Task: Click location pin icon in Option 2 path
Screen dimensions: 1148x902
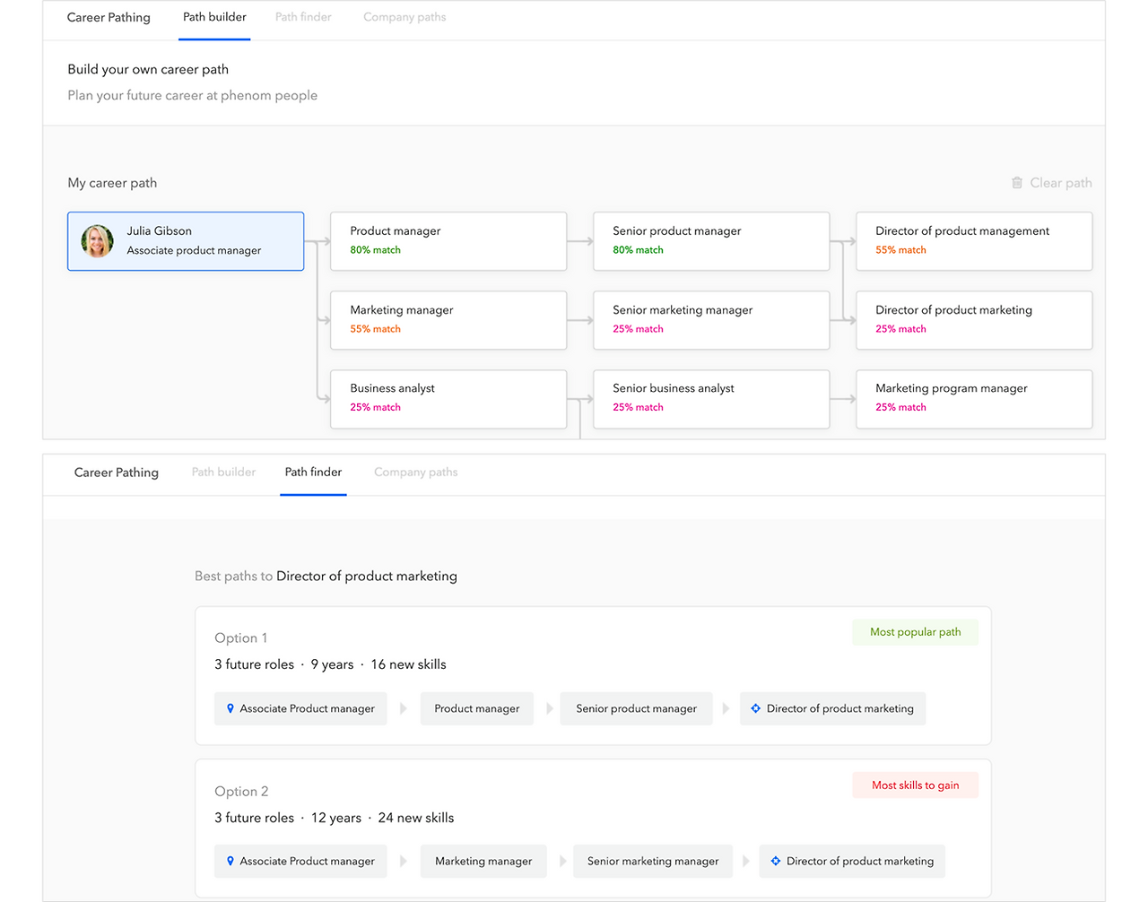Action: tap(230, 861)
